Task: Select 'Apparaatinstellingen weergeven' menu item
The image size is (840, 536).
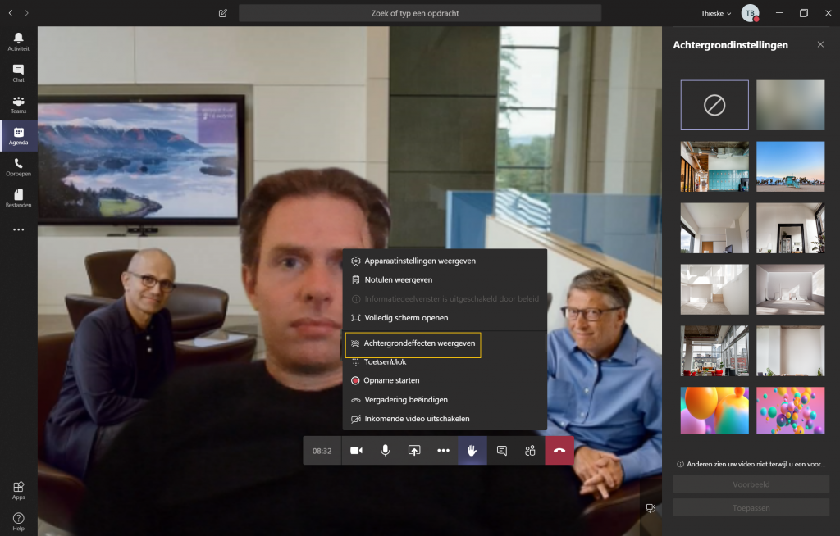Action: [x=445, y=261]
